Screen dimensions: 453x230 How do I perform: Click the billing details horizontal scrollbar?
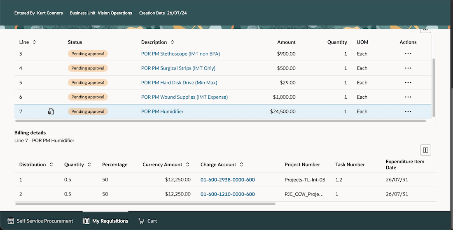(x=145, y=204)
